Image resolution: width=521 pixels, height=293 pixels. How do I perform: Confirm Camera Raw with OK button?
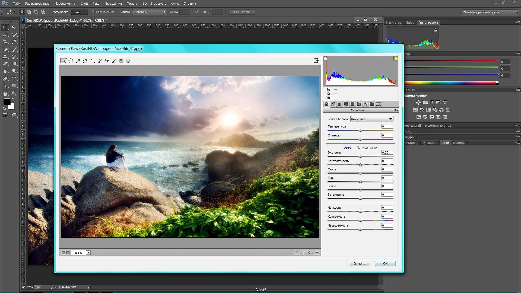(385, 263)
